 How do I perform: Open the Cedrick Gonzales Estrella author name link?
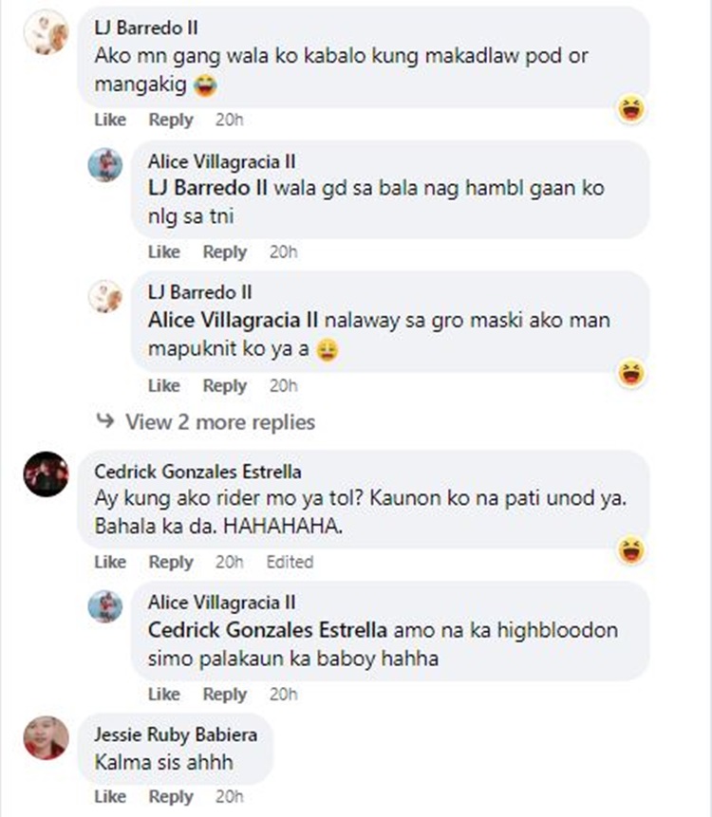(197, 472)
